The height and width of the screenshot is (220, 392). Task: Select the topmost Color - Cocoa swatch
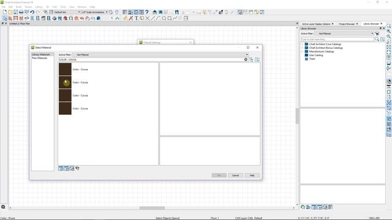tap(65, 69)
